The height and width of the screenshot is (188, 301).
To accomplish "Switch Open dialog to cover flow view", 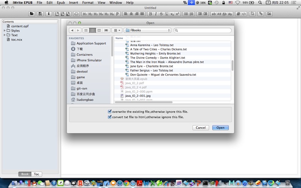I will point(106,30).
